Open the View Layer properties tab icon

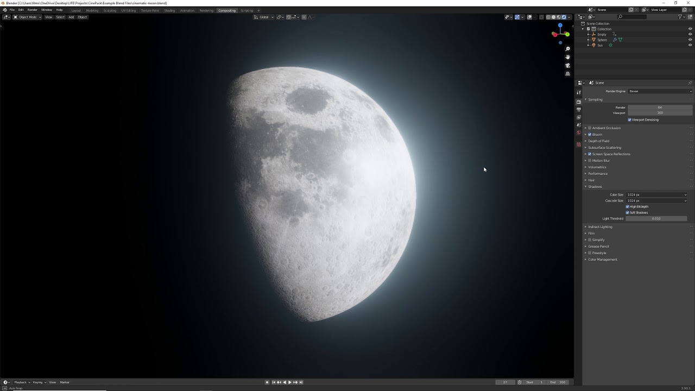pyautogui.click(x=579, y=117)
